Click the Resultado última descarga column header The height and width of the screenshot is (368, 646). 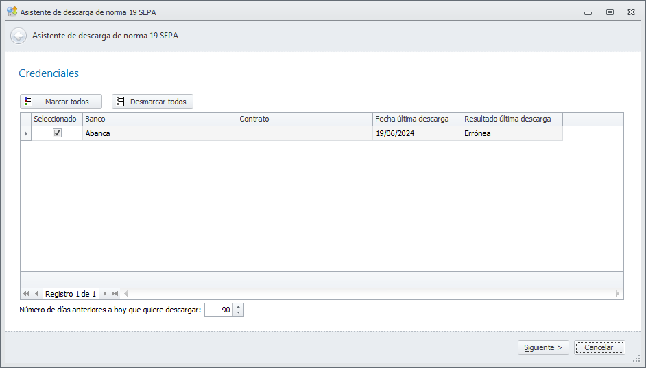[512, 119]
